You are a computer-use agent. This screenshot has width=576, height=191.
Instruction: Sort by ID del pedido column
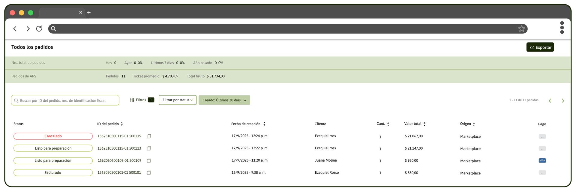point(122,124)
